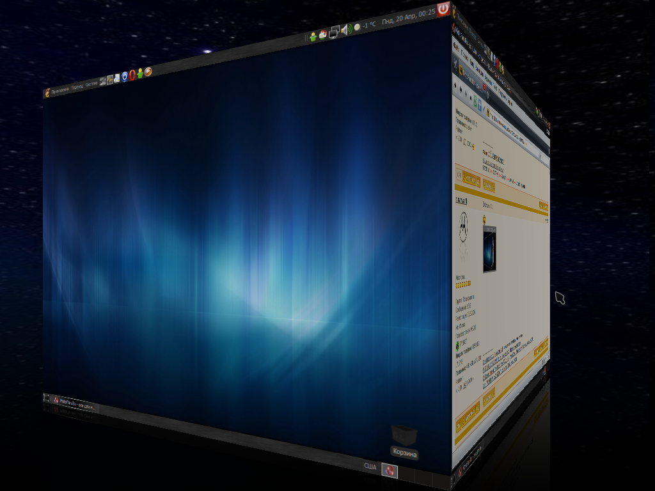Open the mail notification tray icon
This screenshot has width=655, height=491.
pos(323,35)
